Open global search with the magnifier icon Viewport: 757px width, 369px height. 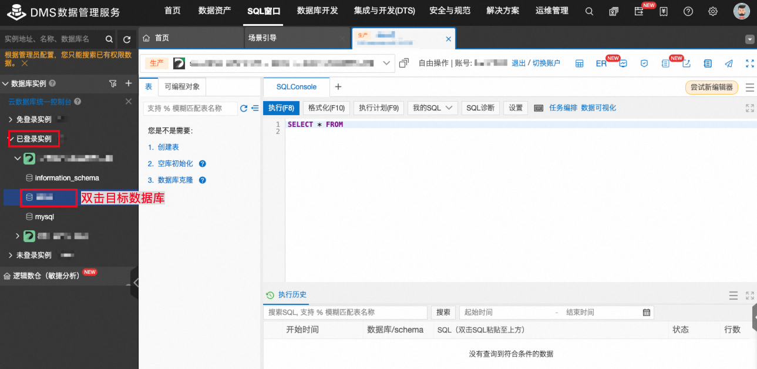click(589, 11)
